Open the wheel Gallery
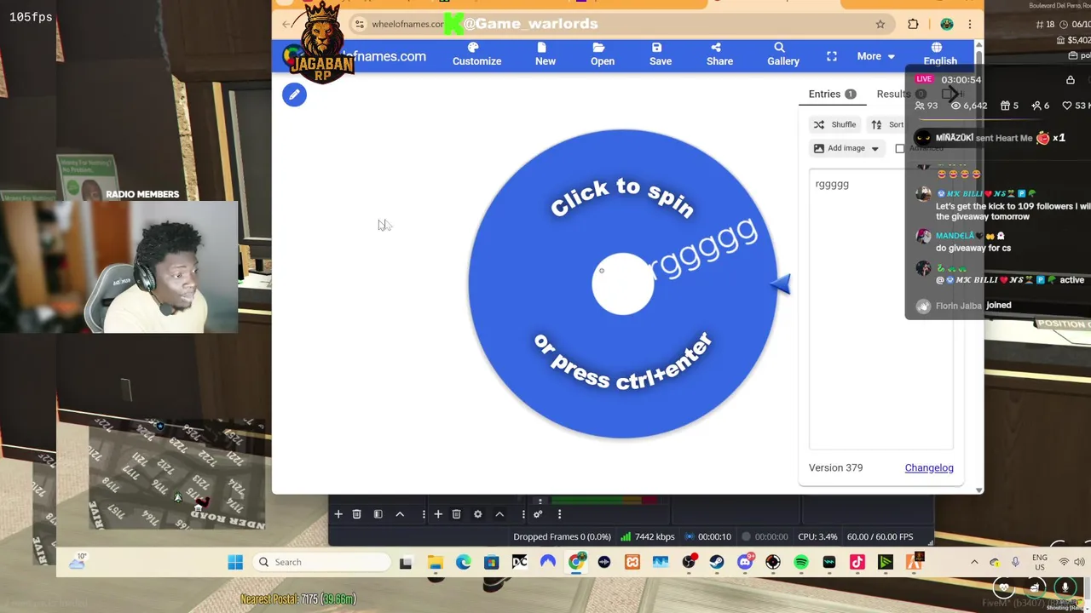 coord(782,54)
